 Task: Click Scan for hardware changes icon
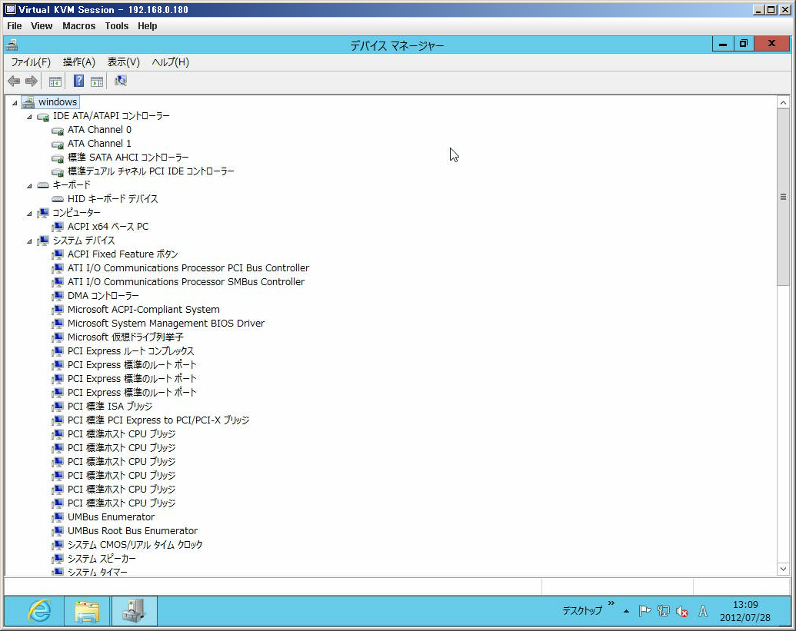(120, 81)
